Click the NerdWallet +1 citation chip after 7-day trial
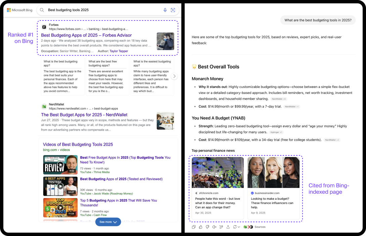Viewport: 366px width, 236px height. pyautogui.click(x=291, y=107)
